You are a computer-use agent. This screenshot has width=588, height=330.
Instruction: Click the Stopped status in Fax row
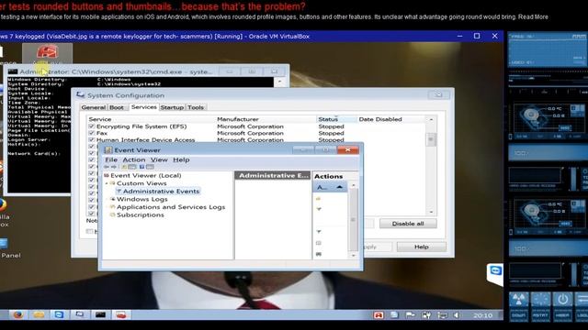point(331,133)
